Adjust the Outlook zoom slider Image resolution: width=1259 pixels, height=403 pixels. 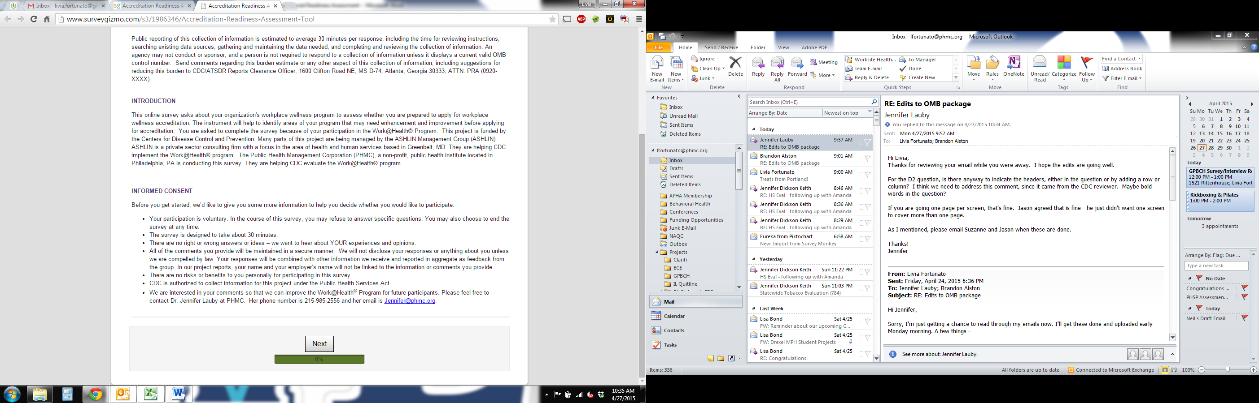click(1227, 370)
